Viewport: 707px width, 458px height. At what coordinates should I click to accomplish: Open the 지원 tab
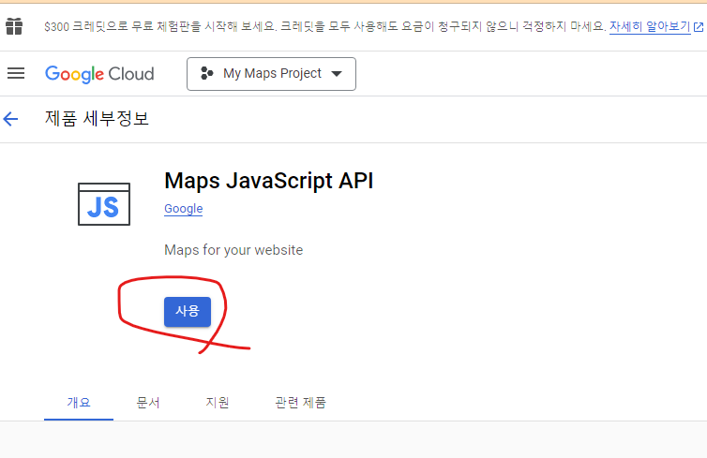(218, 402)
